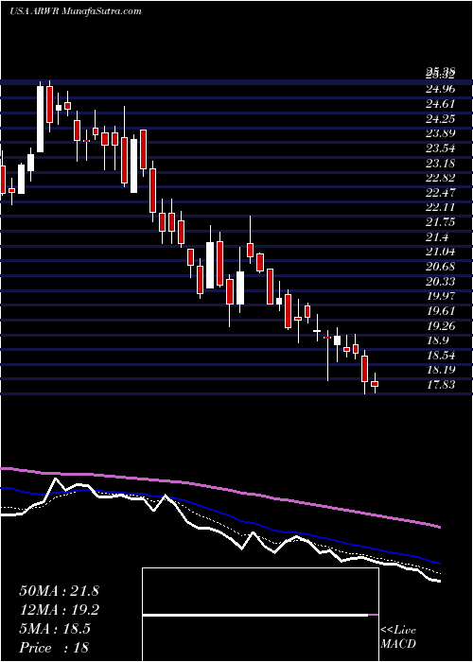Click the 17.83 price axis label
The image size is (473, 662).
pyautogui.click(x=440, y=385)
